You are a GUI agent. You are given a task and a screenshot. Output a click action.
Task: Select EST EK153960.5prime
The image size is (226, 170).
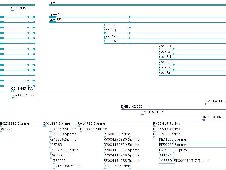(x=68, y=166)
